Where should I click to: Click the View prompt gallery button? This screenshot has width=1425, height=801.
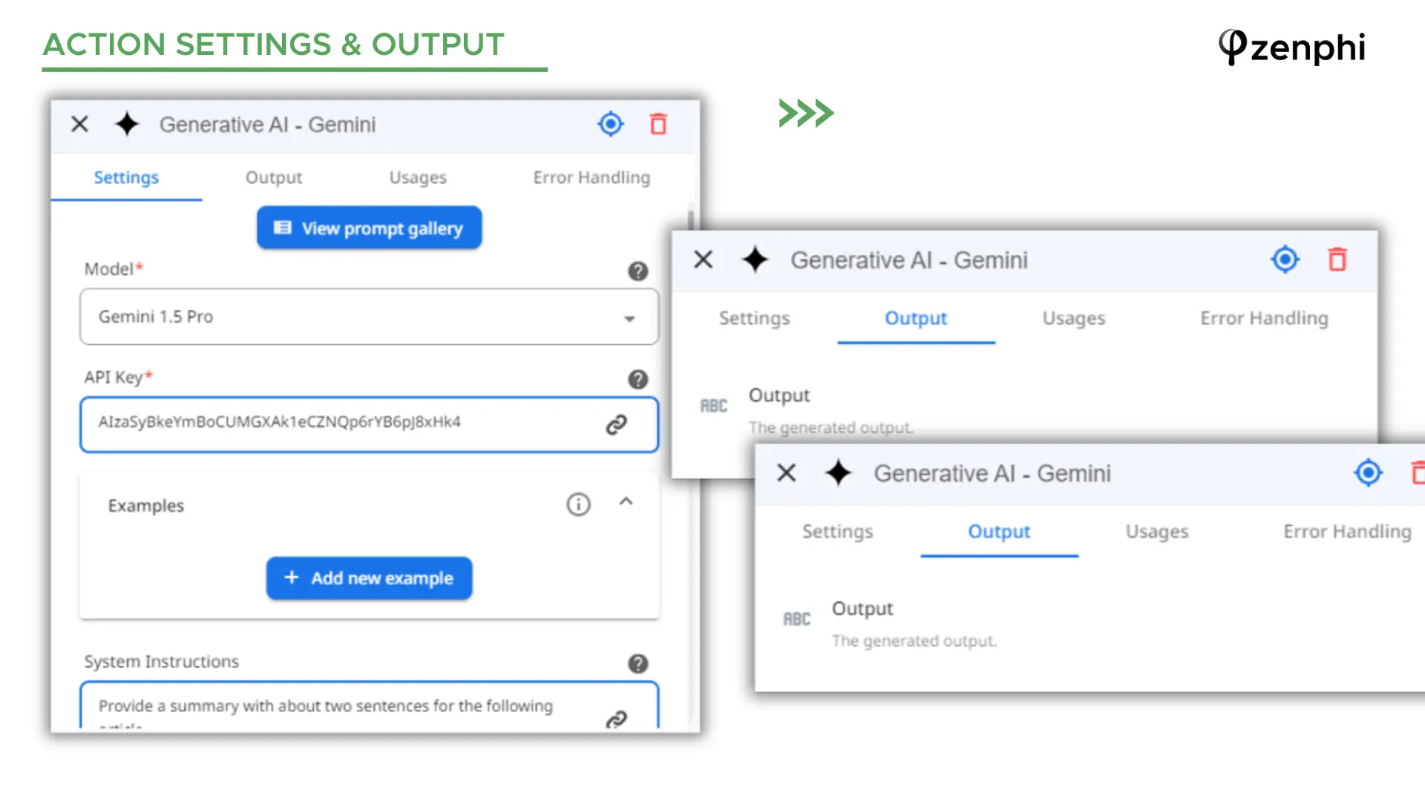click(369, 228)
